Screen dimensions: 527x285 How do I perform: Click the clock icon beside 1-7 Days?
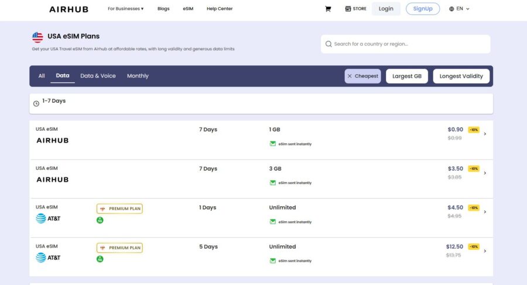(x=36, y=103)
